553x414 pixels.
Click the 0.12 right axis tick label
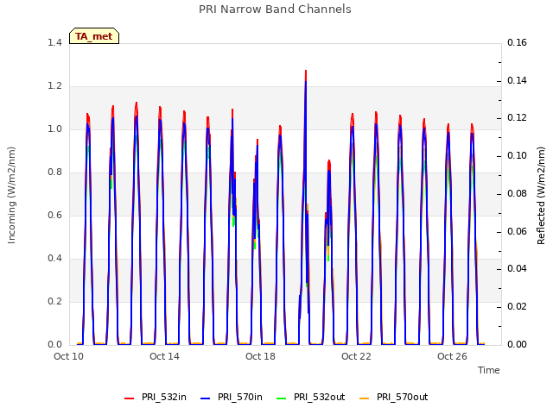pyautogui.click(x=517, y=118)
